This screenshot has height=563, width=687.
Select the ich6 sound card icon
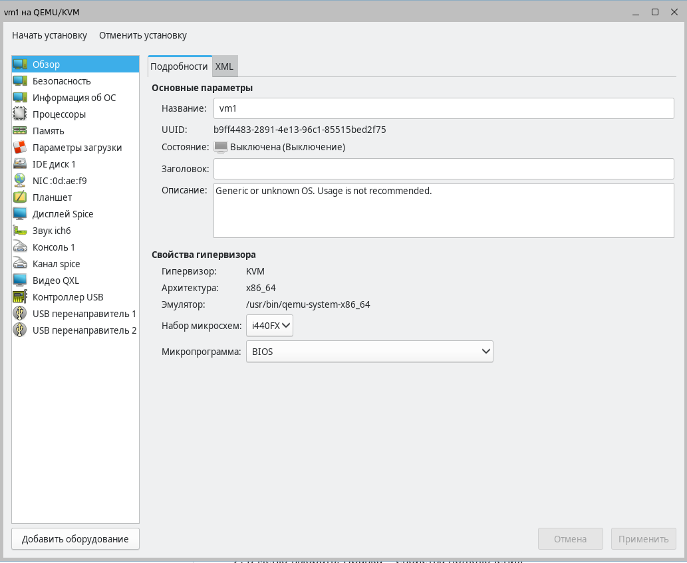pos(20,231)
